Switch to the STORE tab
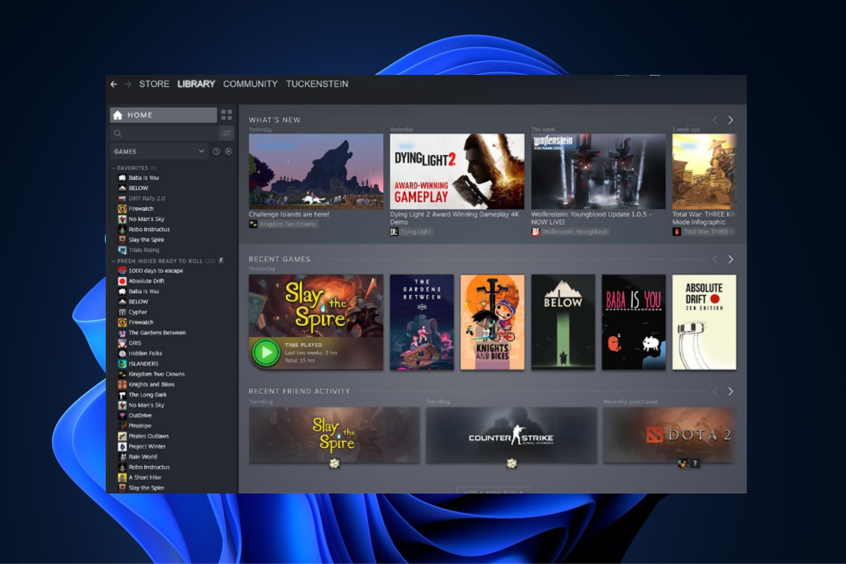The image size is (846, 564). [154, 84]
